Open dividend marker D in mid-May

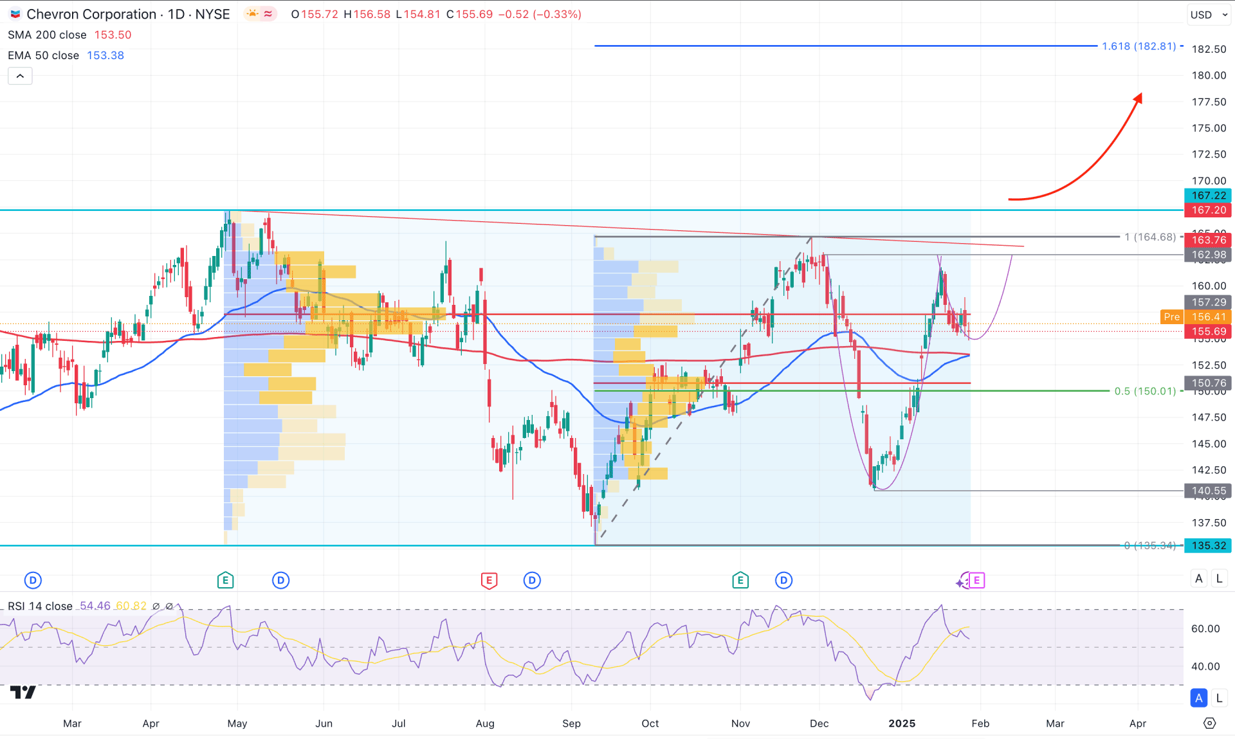280,581
